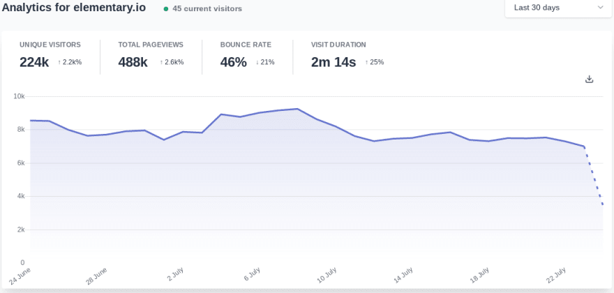Select the Visit Duration 2m 14s metric

coord(347,57)
